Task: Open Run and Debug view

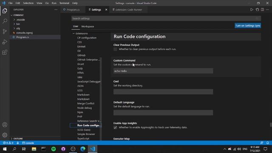Action: (x=5, y=42)
